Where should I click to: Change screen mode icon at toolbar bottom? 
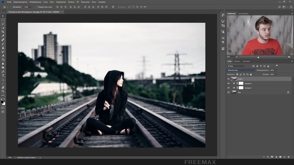point(3,112)
